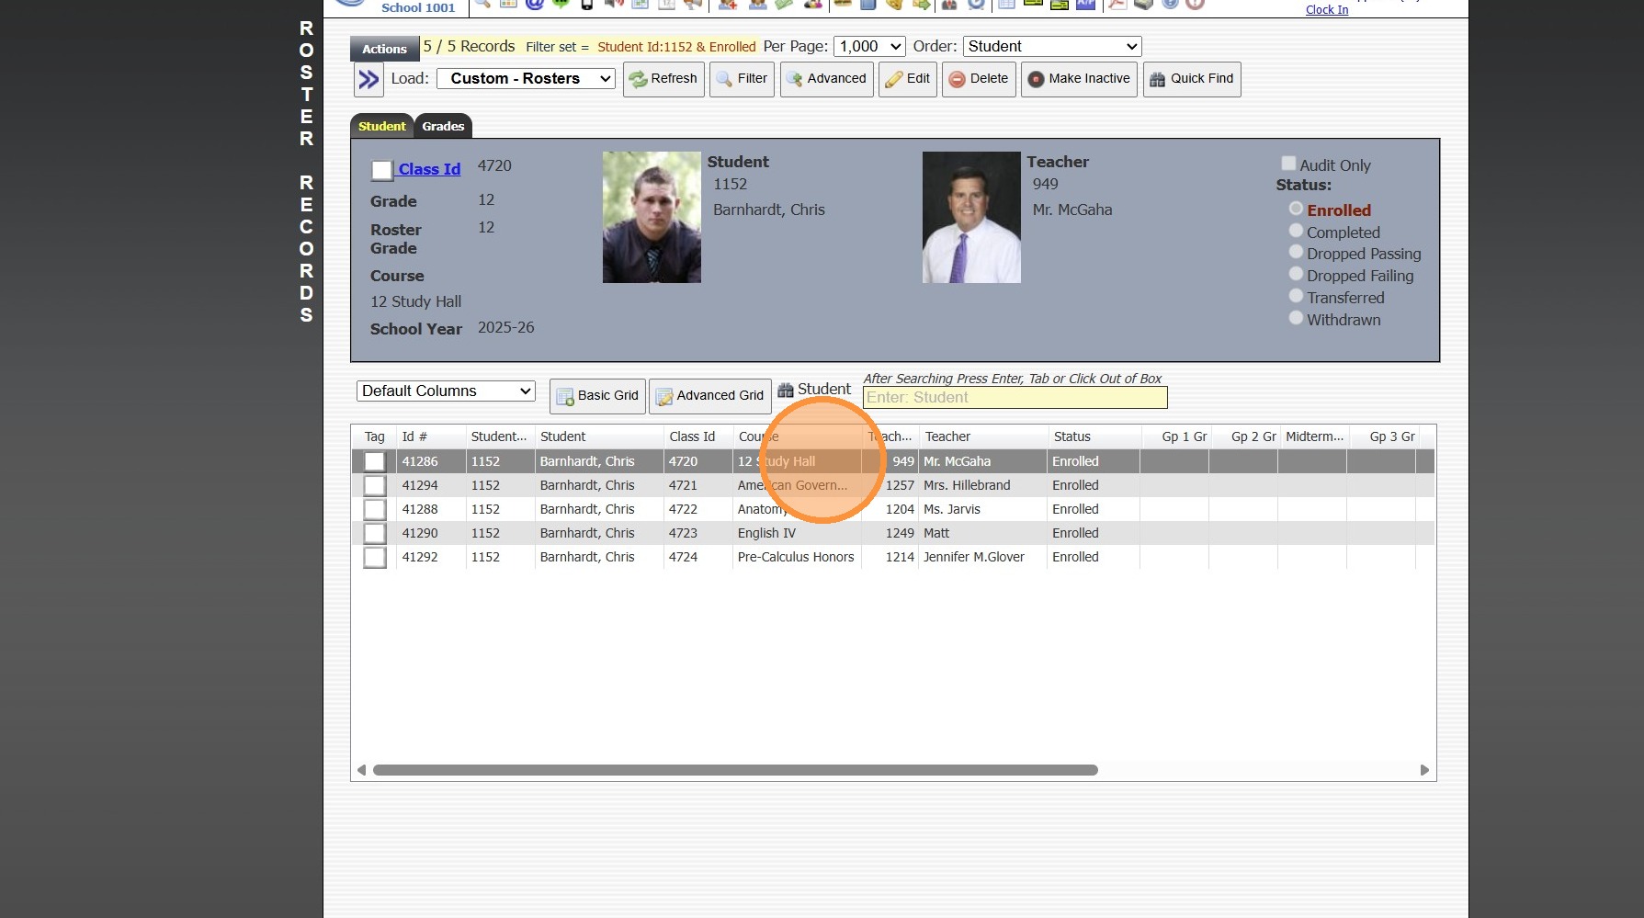This screenshot has height=918, width=1644.
Task: Click the Make Inactive button
Action: [1079, 79]
